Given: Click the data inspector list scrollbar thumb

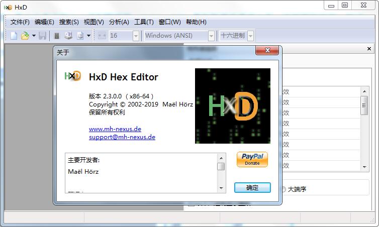Looking at the screenshot, I should coord(364,105).
